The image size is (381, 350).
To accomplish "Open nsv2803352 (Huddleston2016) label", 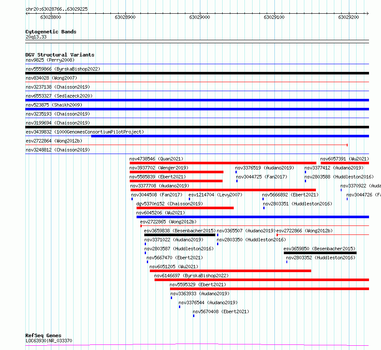I will click(321, 258).
